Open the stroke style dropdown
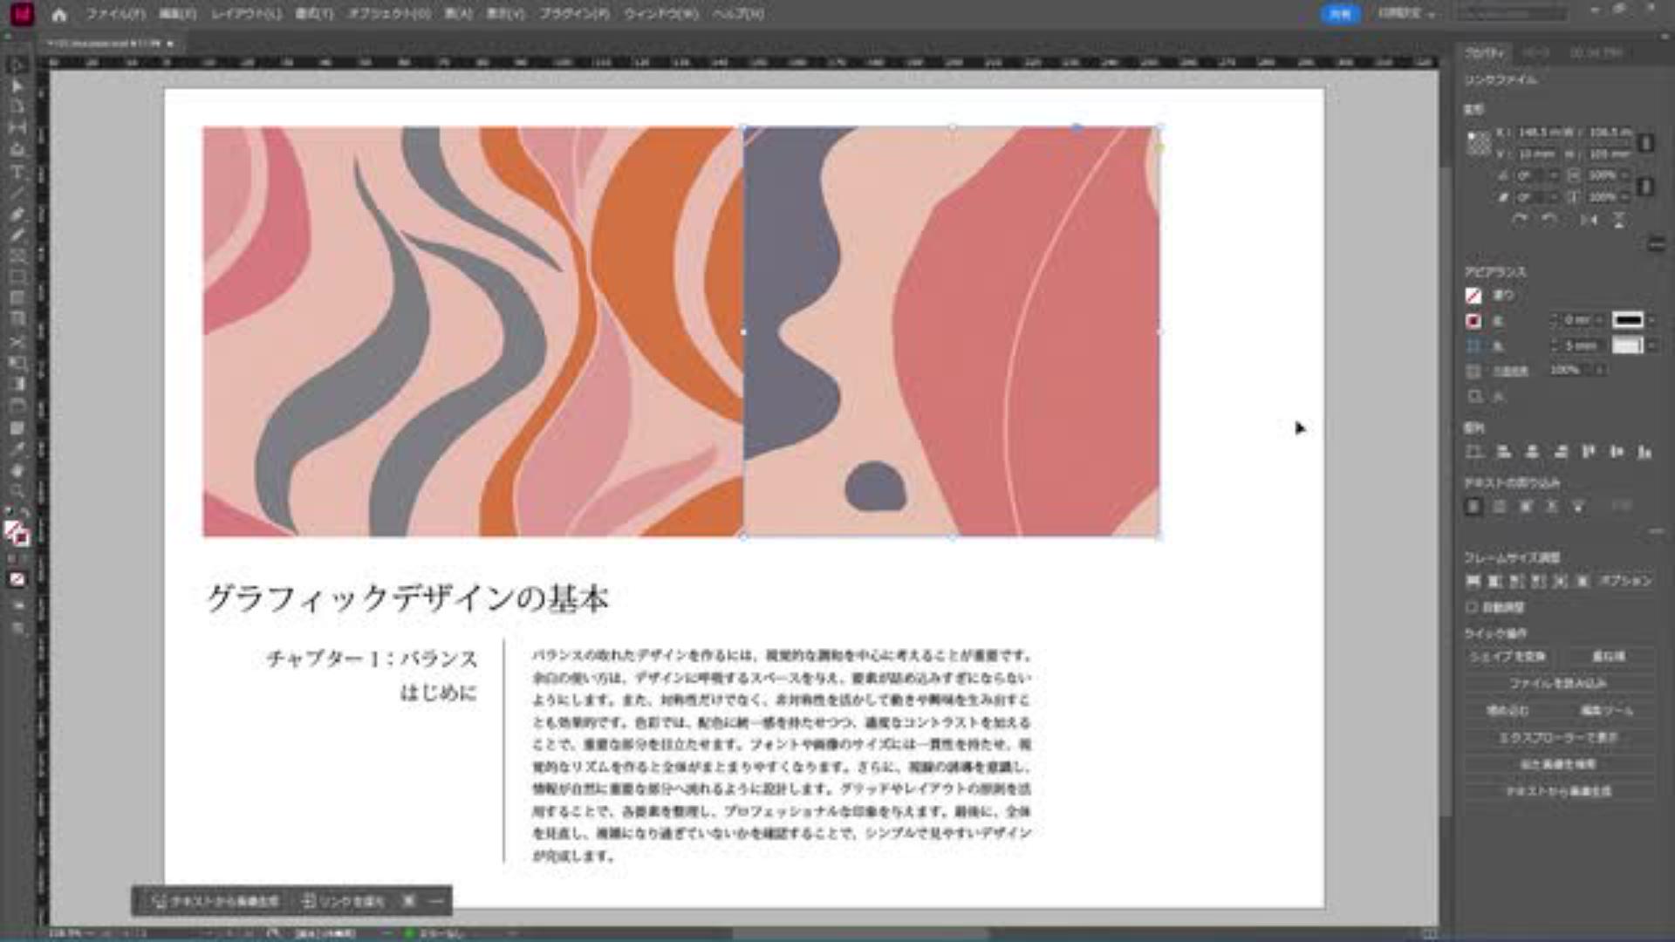 point(1651,320)
